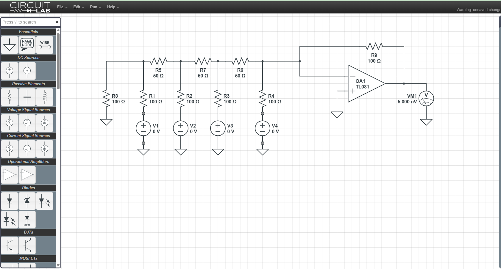The image size is (501, 269).
Task: Click the CircuitLab logo
Action: [x=30, y=7]
